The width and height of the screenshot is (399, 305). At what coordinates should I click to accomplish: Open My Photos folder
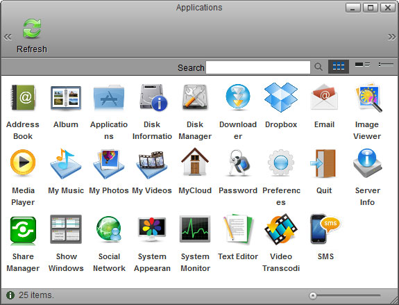click(109, 163)
